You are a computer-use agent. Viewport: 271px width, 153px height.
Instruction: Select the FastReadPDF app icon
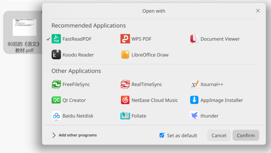click(x=56, y=39)
